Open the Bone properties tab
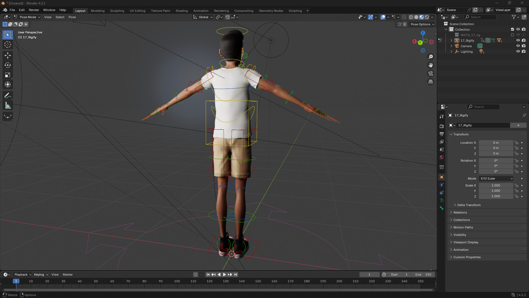Image resolution: width=529 pixels, height=298 pixels. pyautogui.click(x=442, y=208)
